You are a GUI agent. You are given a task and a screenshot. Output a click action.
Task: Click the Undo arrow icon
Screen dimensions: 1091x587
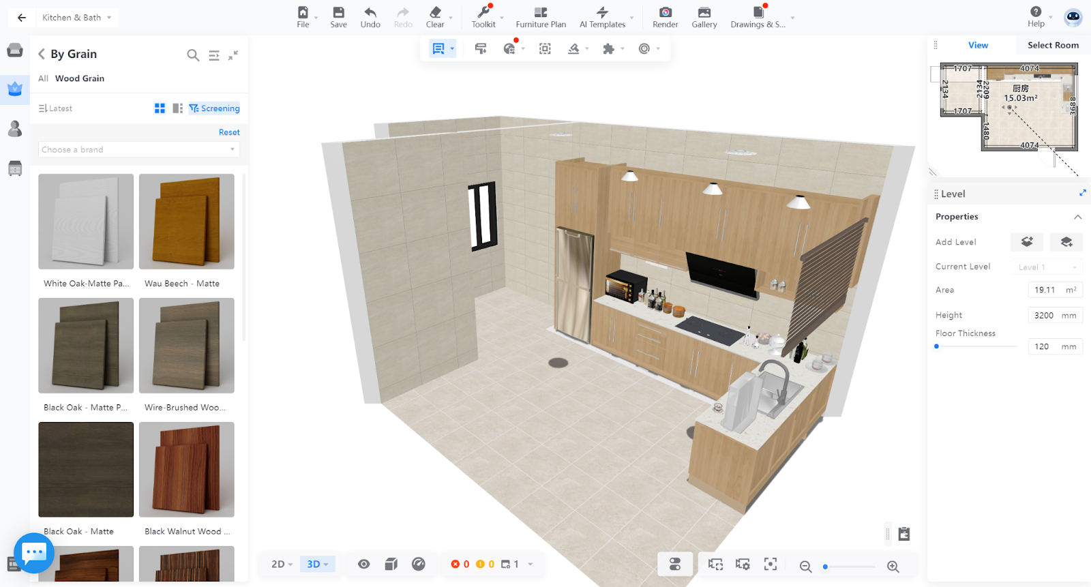point(370,13)
